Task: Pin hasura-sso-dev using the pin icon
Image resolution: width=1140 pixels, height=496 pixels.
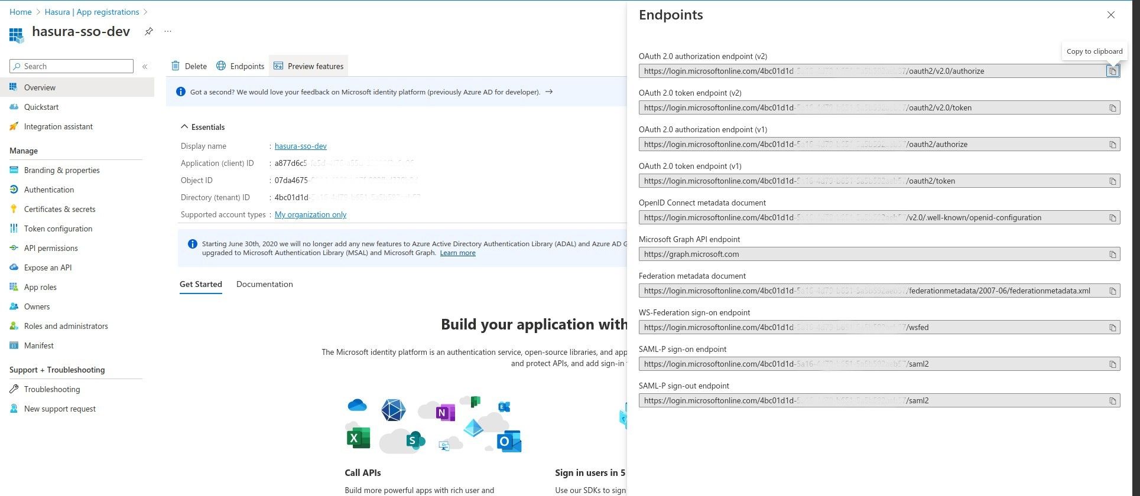Action: [x=148, y=31]
